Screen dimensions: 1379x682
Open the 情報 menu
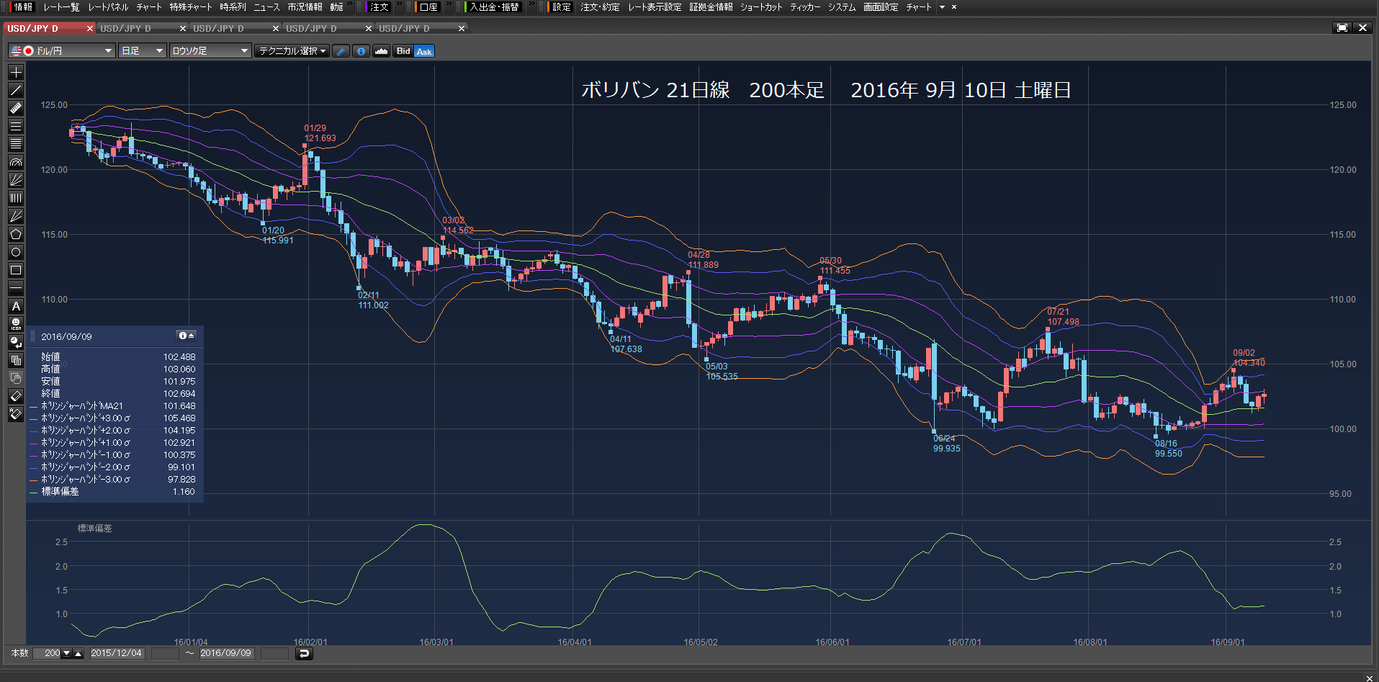[22, 7]
